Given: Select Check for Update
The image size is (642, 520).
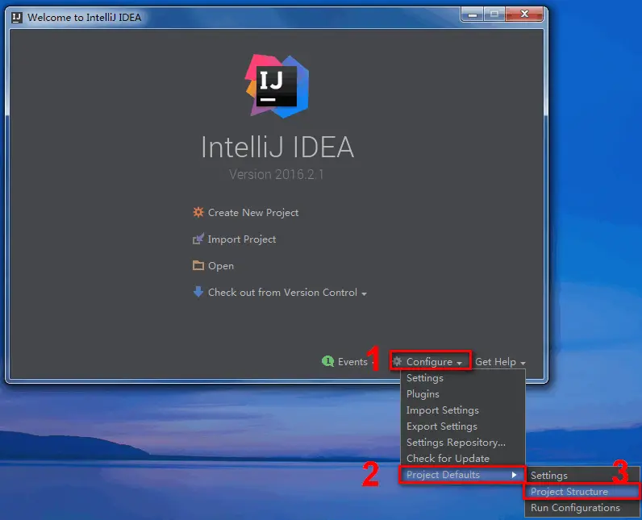Looking at the screenshot, I should (463, 459).
